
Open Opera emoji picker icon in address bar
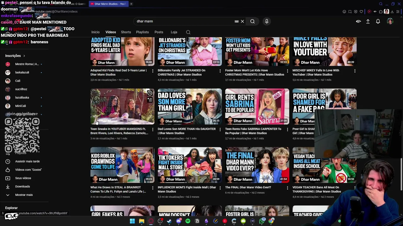[x=344, y=12]
